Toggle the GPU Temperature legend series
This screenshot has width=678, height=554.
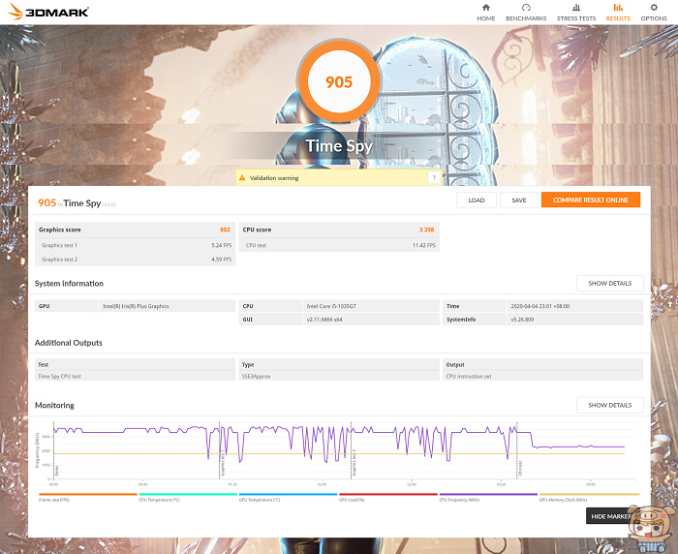pyautogui.click(x=288, y=497)
